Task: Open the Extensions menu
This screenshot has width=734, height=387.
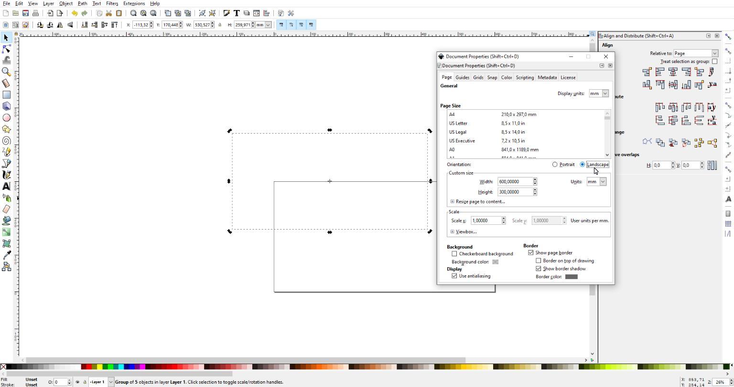Action: 134,3
